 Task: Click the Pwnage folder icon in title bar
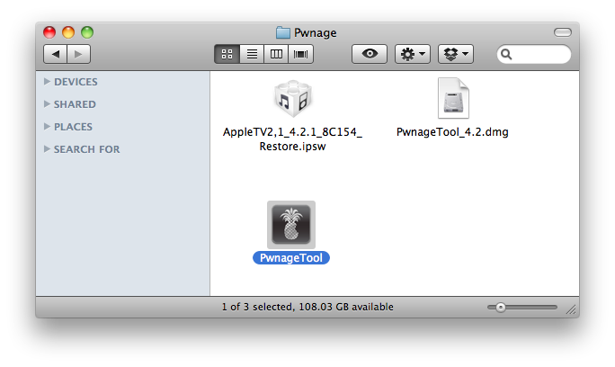(283, 32)
